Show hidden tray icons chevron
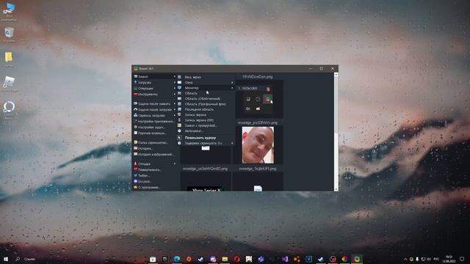 [x=405, y=259]
